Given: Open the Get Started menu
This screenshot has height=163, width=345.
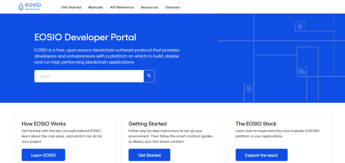Looking at the screenshot, I should click(71, 7).
